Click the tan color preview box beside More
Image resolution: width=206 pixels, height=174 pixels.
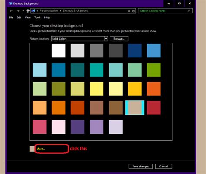[32, 149]
